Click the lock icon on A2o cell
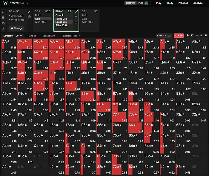The width and height of the screenshot is (209, 176). tap(10, 167)
